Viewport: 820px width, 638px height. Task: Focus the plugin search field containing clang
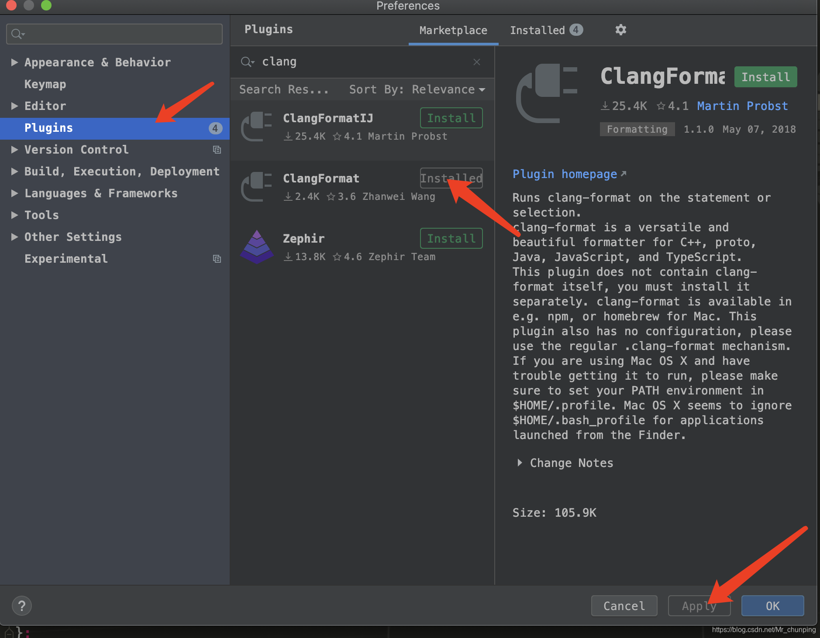pyautogui.click(x=362, y=62)
